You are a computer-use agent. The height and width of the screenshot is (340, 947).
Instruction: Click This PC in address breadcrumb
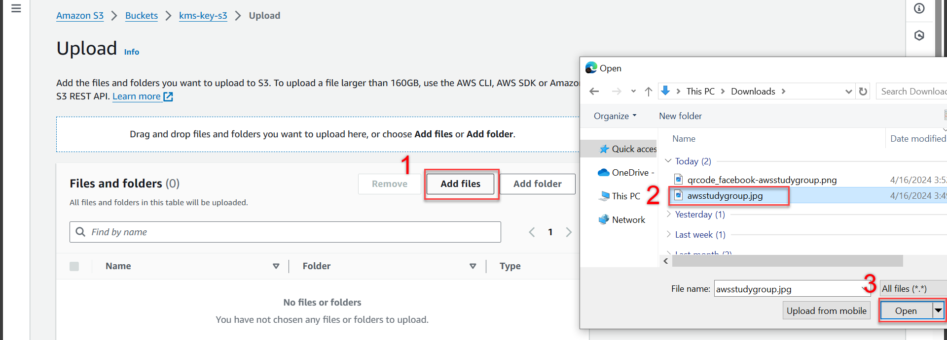coord(700,92)
